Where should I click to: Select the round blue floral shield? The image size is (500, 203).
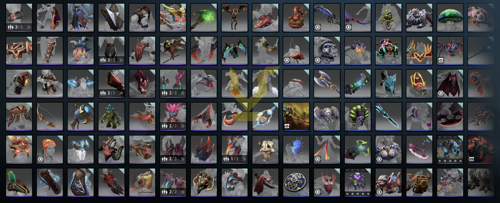pos(296,182)
